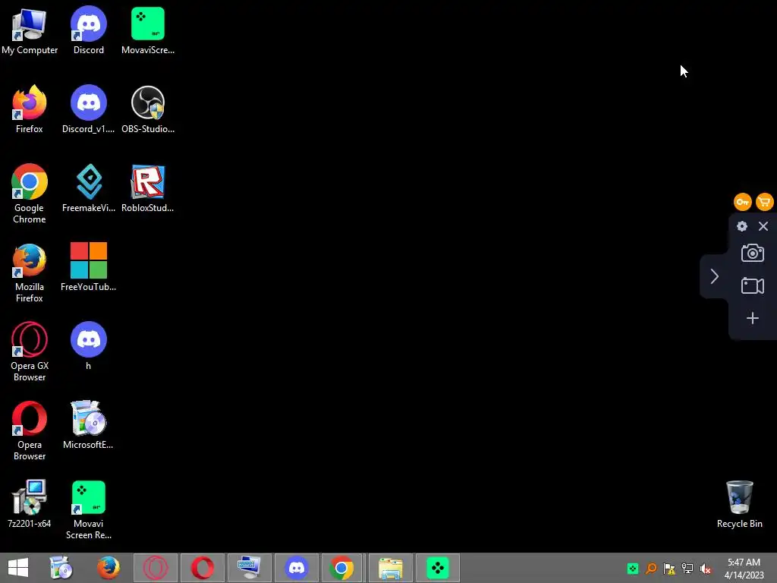Image resolution: width=777 pixels, height=583 pixels.
Task: Select the Discord desktop shortcut
Action: coord(89,30)
